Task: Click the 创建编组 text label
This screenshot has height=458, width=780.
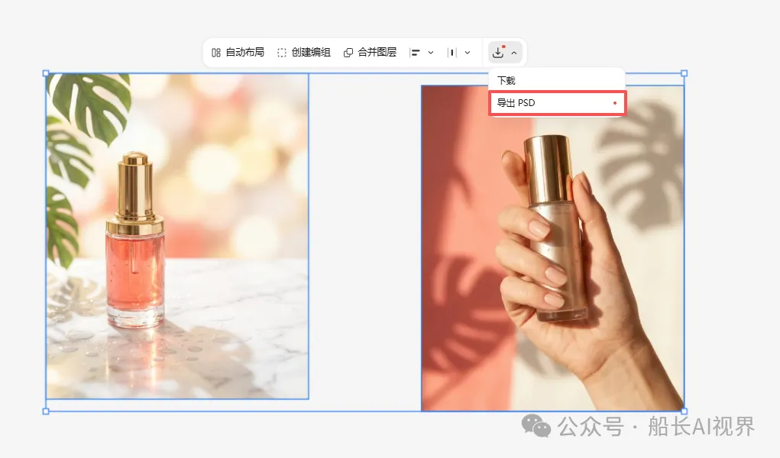Action: (x=311, y=53)
